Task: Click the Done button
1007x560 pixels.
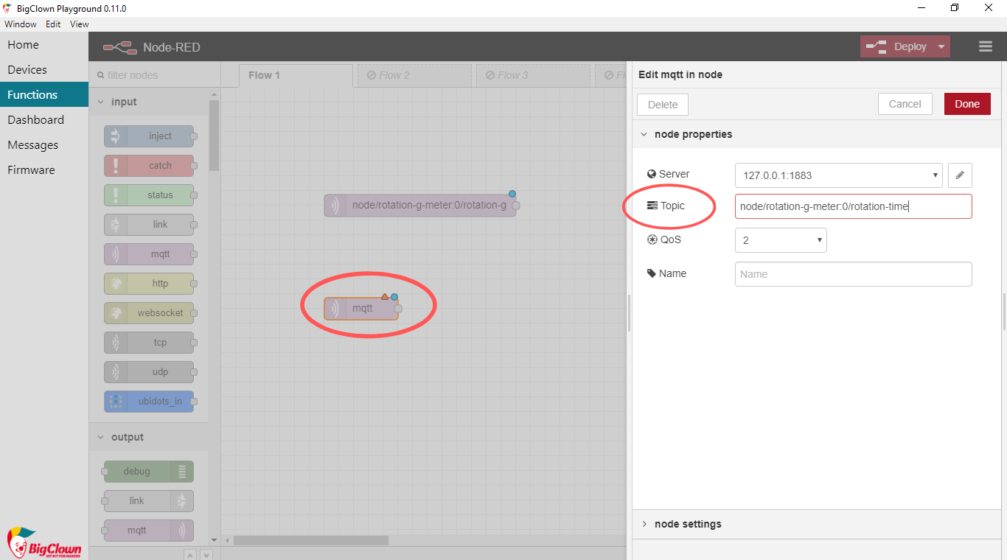Action: click(967, 104)
